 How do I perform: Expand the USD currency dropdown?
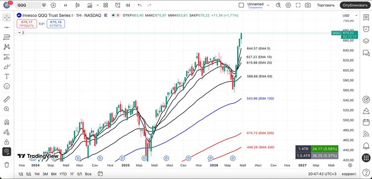350,15
